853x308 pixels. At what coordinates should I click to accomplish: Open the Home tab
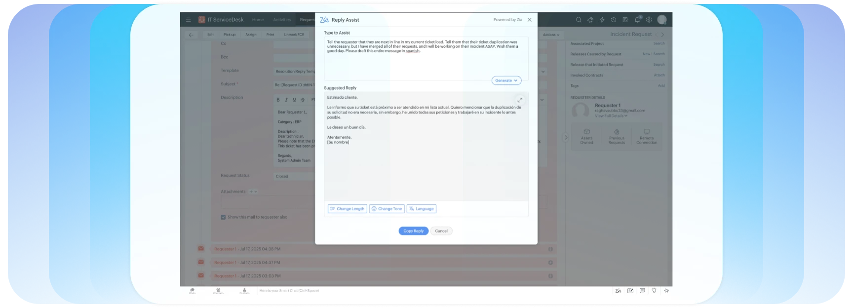click(258, 20)
